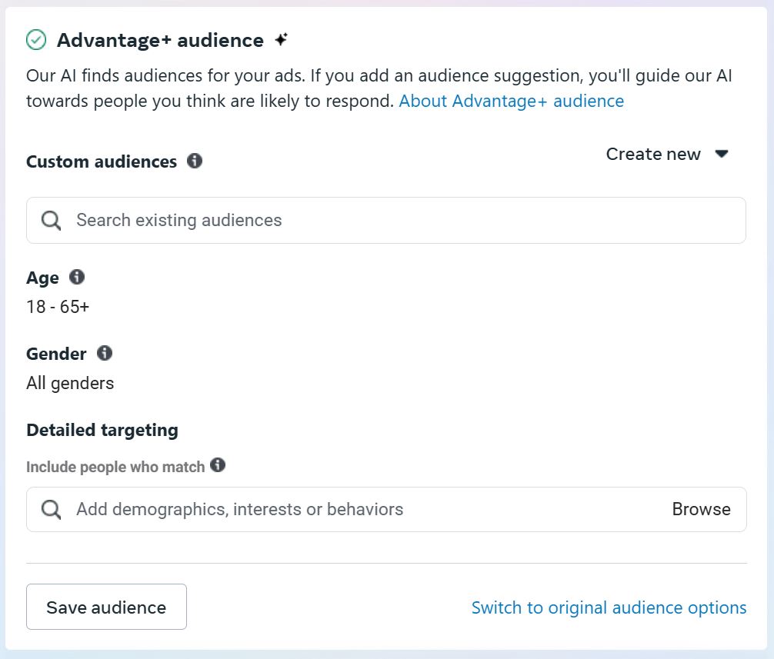Click the Age label
The width and height of the screenshot is (774, 659).
[x=42, y=278]
